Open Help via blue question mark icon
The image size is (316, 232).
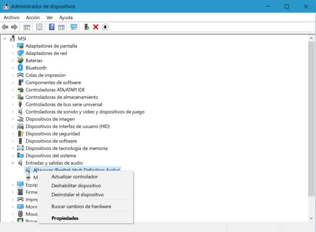[x=52, y=27]
